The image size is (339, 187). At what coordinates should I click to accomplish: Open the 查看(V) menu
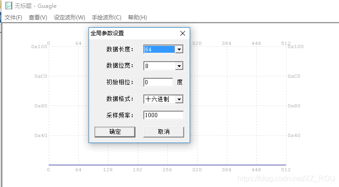(38, 18)
